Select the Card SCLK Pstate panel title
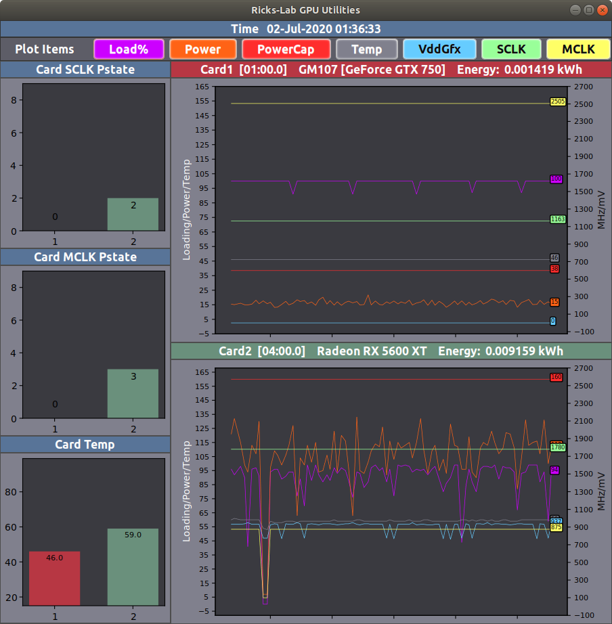 pyautogui.click(x=85, y=70)
